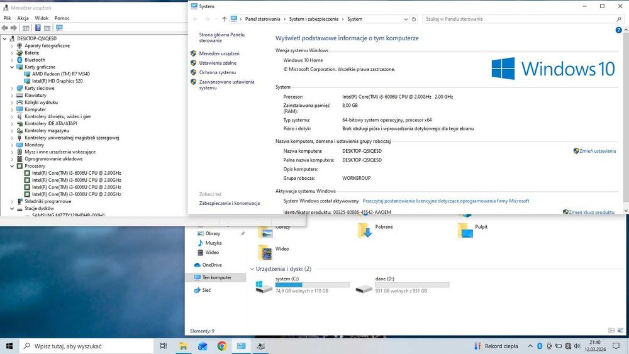
Task: Select Sieć in Explorer navigation pane
Action: click(x=206, y=290)
